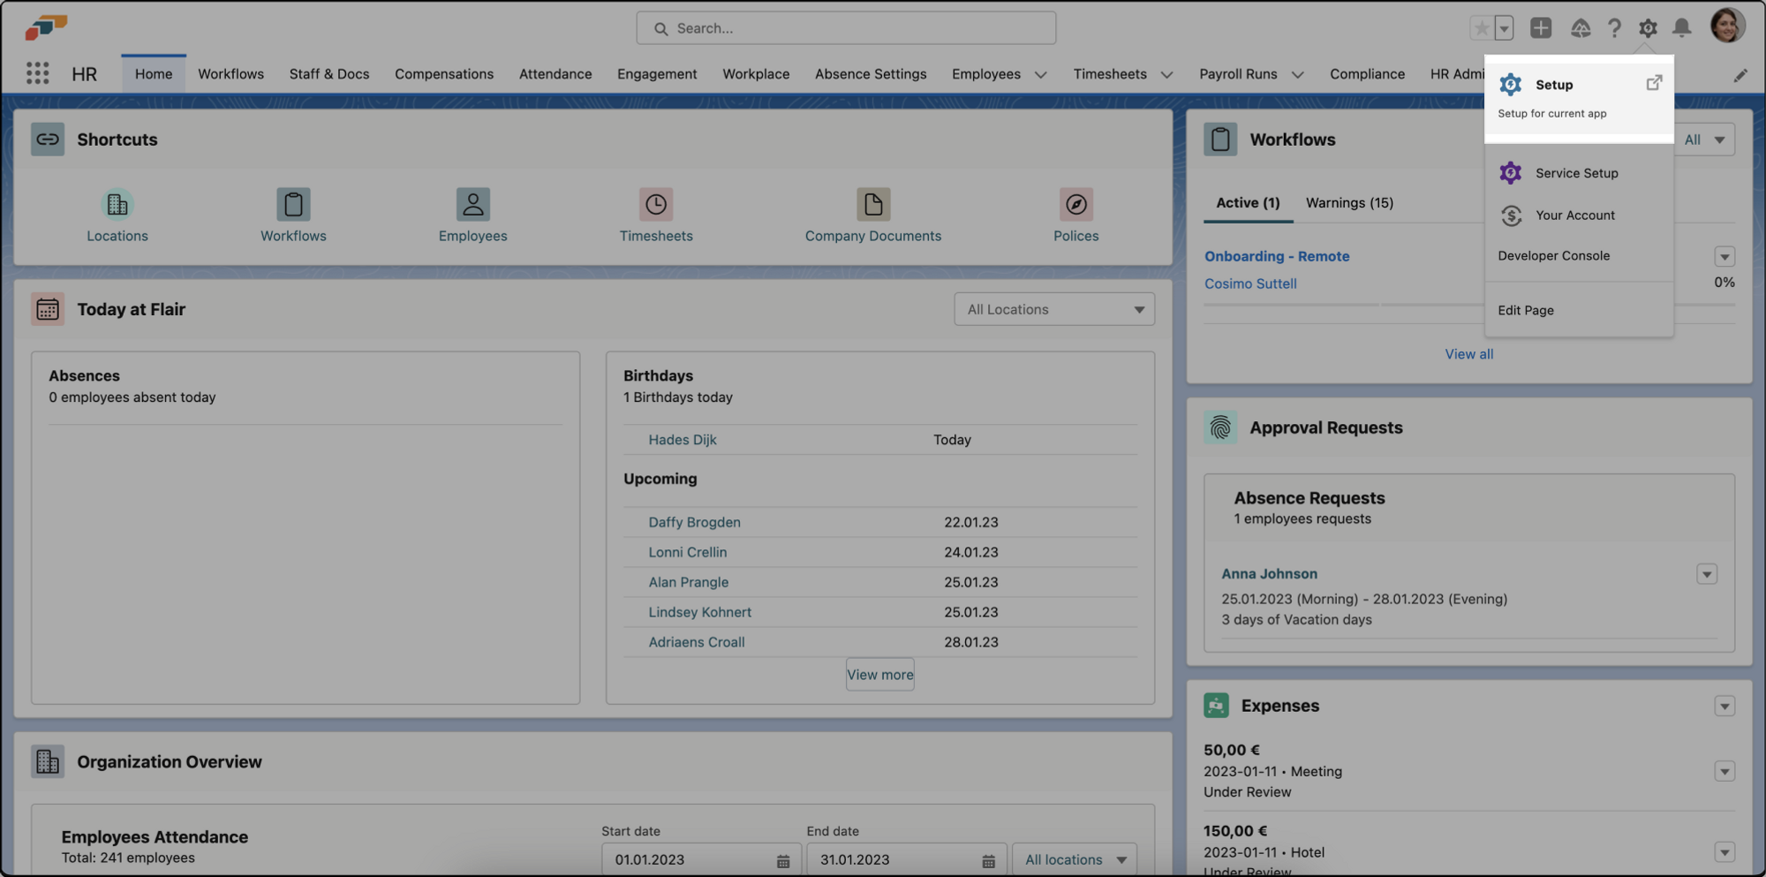Click the help question mark icon
This screenshot has height=877, width=1766.
point(1614,28)
